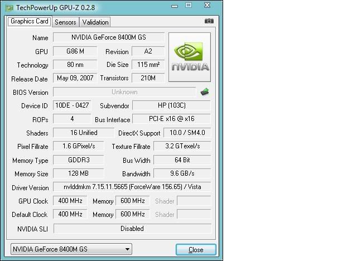Click the Default Clock row Memory field 600 MHz

(x=133, y=214)
